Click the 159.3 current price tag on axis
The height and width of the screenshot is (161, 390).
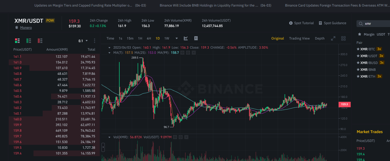tap(344, 104)
